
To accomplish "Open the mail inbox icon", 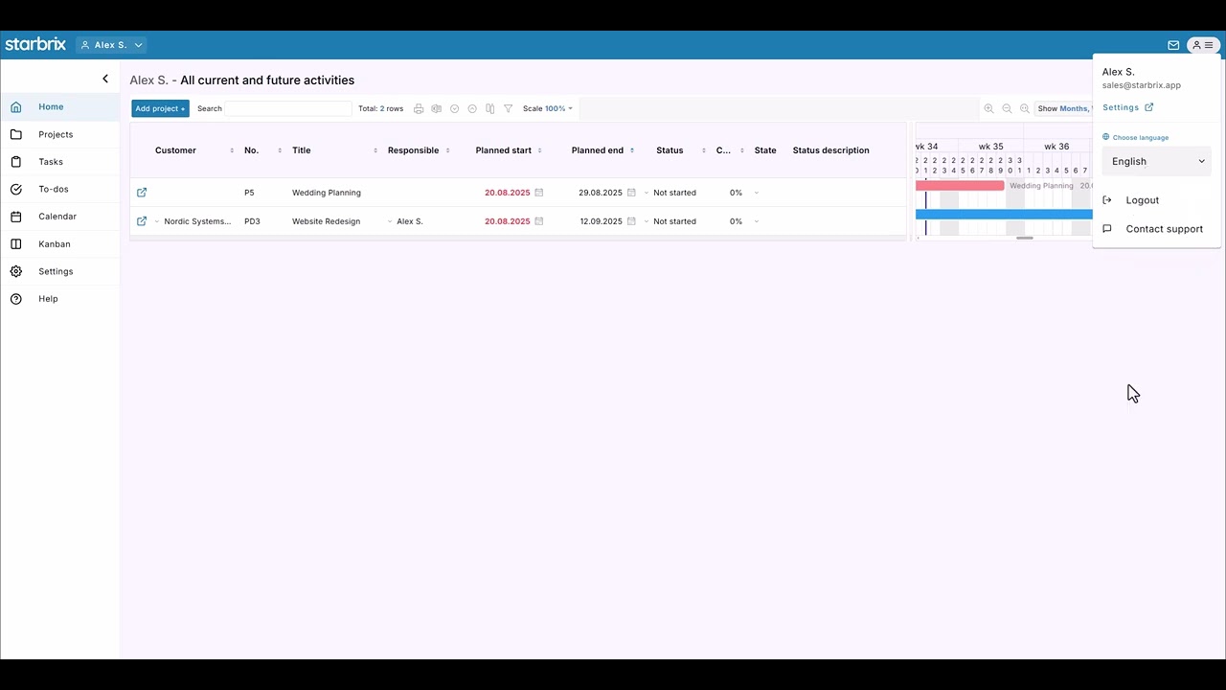I will point(1173,45).
